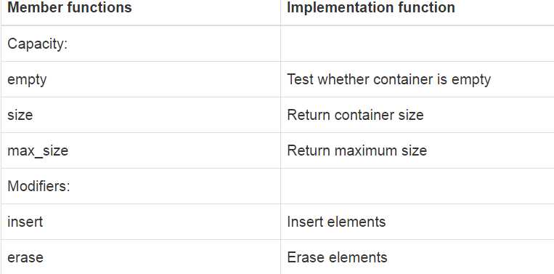
Task: Click the "Return container size" description
Action: tap(355, 115)
